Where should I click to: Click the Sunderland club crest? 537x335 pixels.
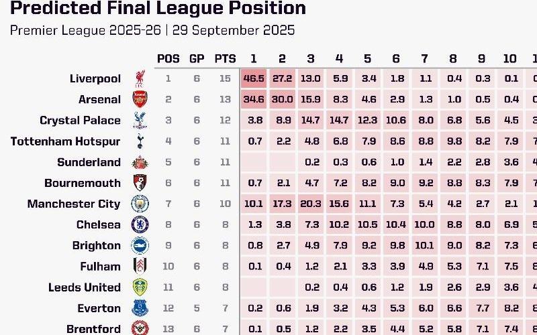pos(140,162)
